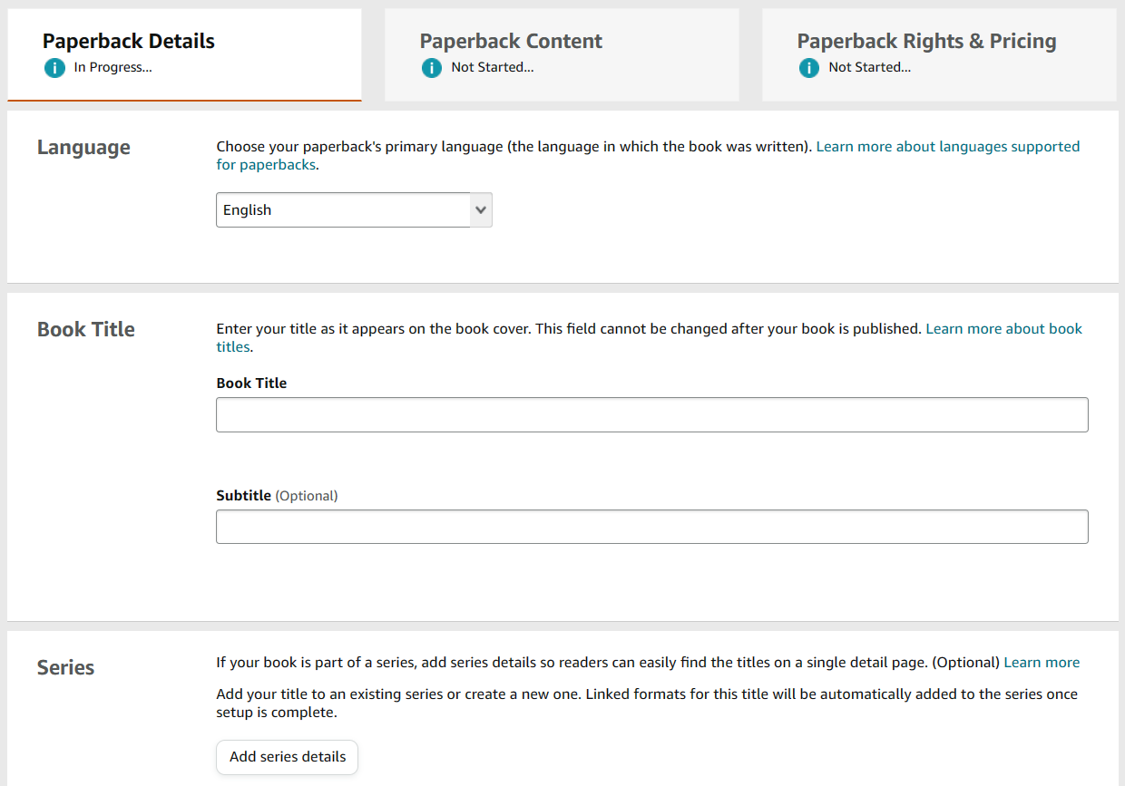Click the info icon under Paperback Details
The image size is (1125, 786).
pos(54,68)
